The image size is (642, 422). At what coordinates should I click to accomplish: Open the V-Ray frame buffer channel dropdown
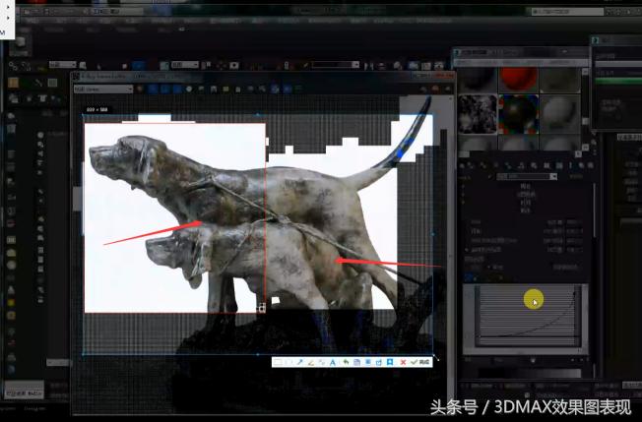103,89
